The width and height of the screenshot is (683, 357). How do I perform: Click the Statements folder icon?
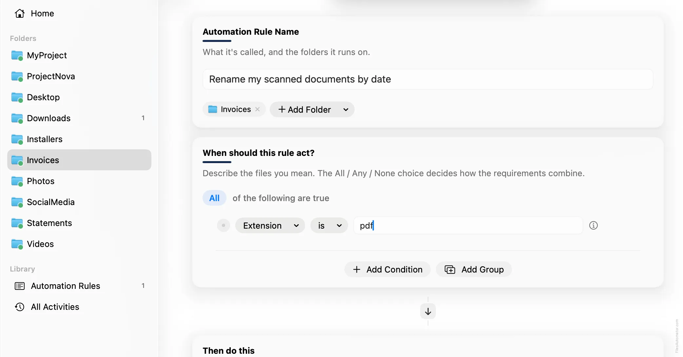click(17, 223)
